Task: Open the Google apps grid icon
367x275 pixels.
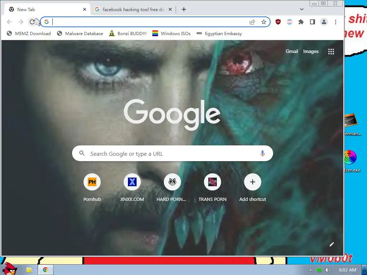Action: (331, 52)
